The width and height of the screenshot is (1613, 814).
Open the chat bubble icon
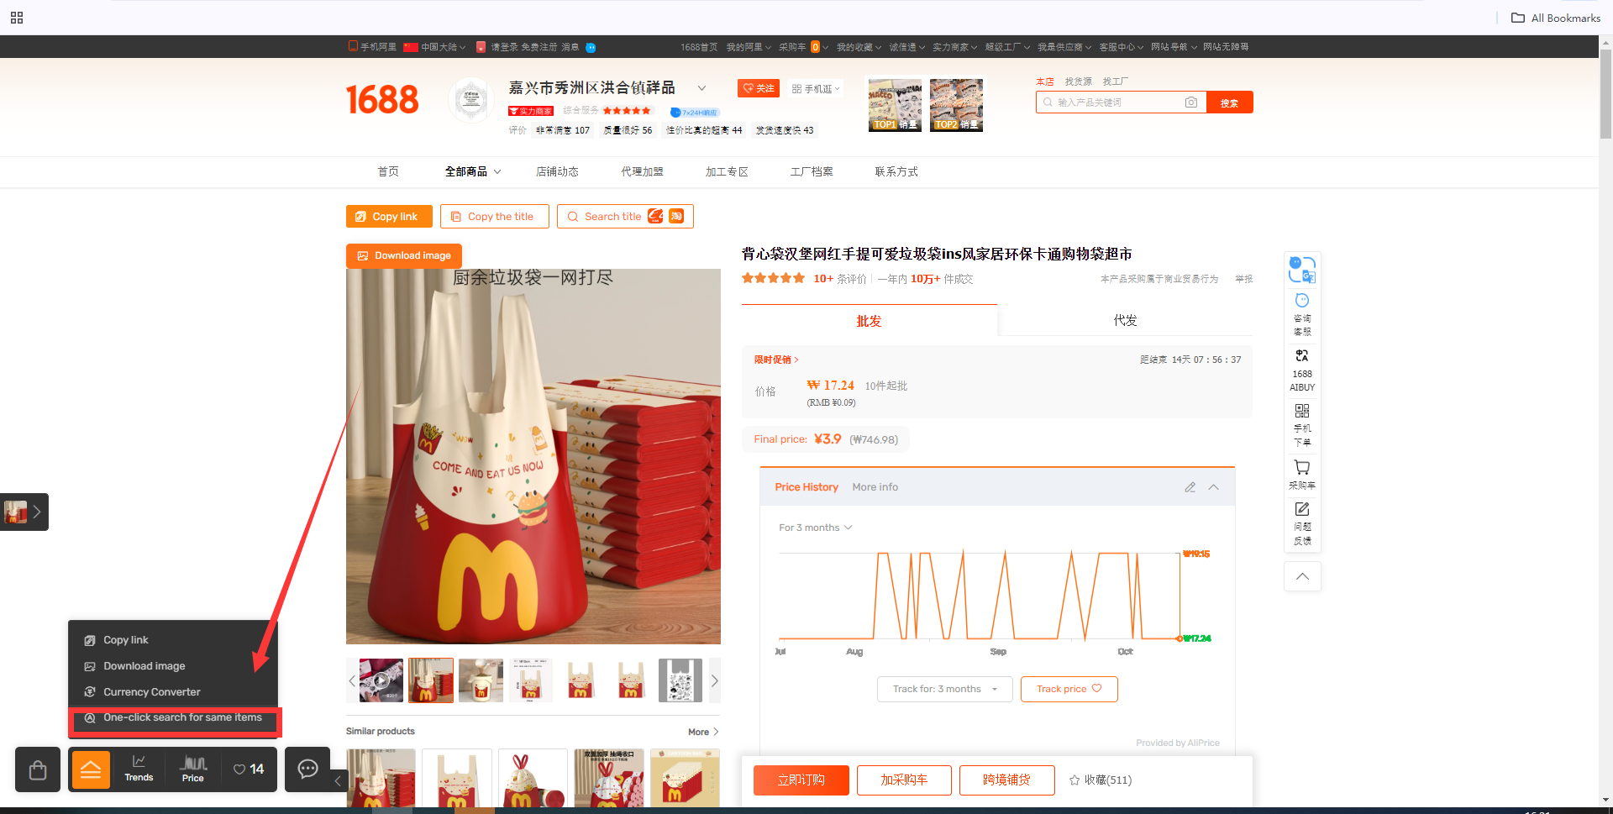click(307, 769)
